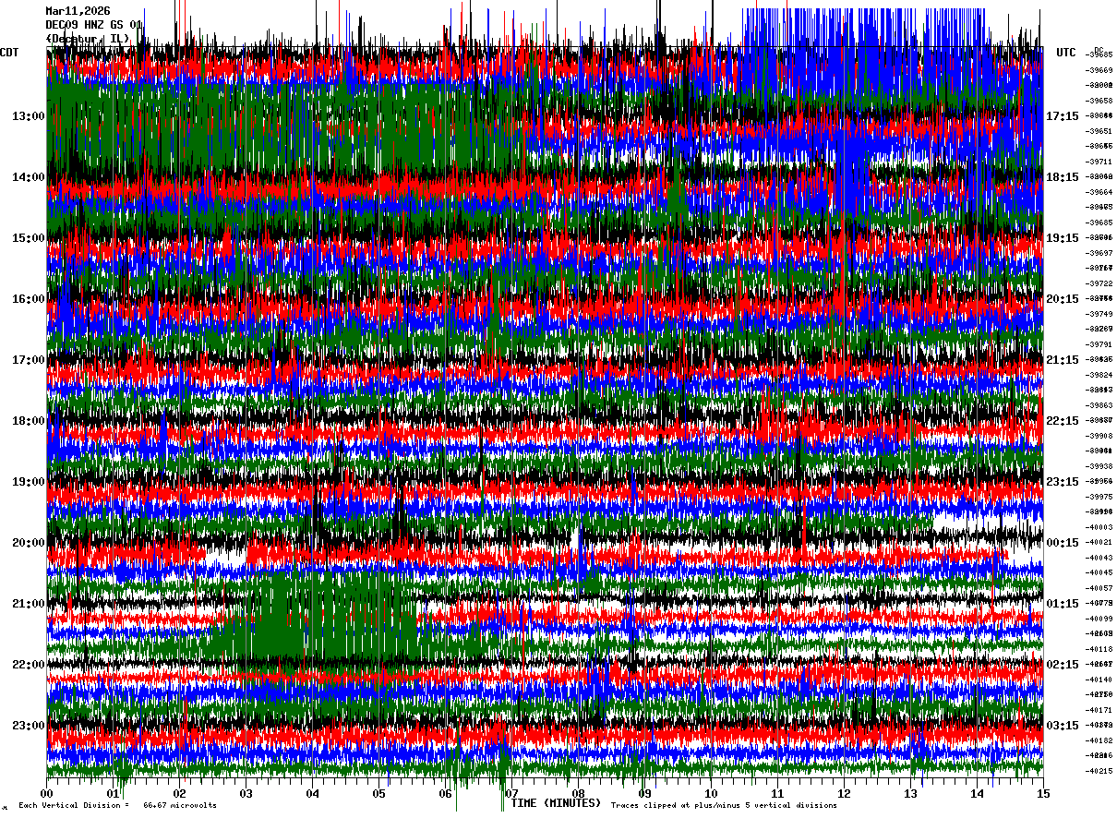This screenshot has width=1117, height=818.
Task: Click the UTC timezone header
Action: click(1066, 53)
